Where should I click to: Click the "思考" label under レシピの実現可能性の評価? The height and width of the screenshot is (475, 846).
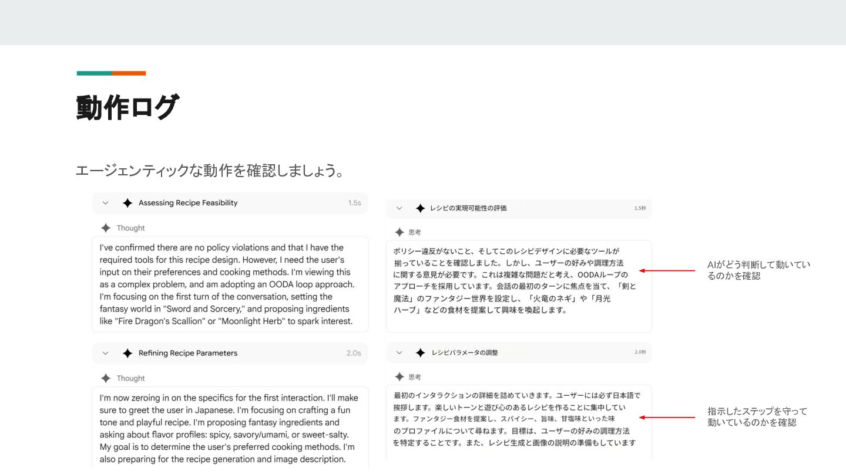pyautogui.click(x=415, y=232)
